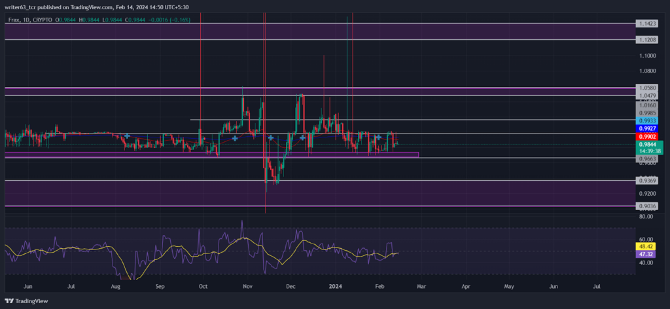670x309 pixels.
Task: Click the 14:39:38 bar countdown timer
Action: click(x=650, y=151)
